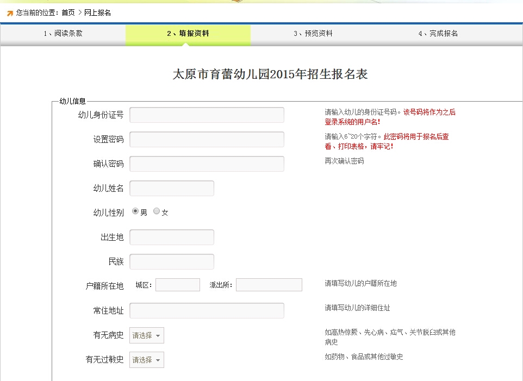Select the 女 gender radio button
523x381 pixels.
click(x=157, y=212)
